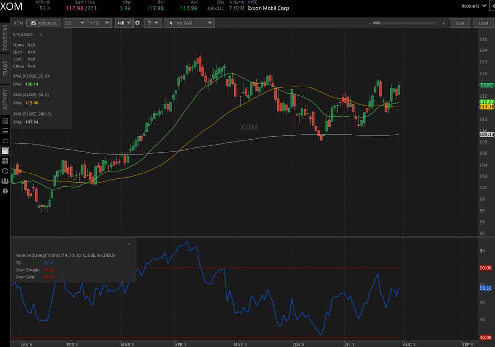Collapse the RSI legend panel arrow
Screen dimensions: 495x347
(x=129, y=244)
